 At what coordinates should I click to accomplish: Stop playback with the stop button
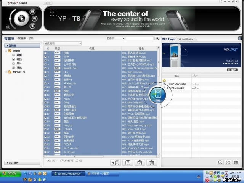[x=32, y=26]
